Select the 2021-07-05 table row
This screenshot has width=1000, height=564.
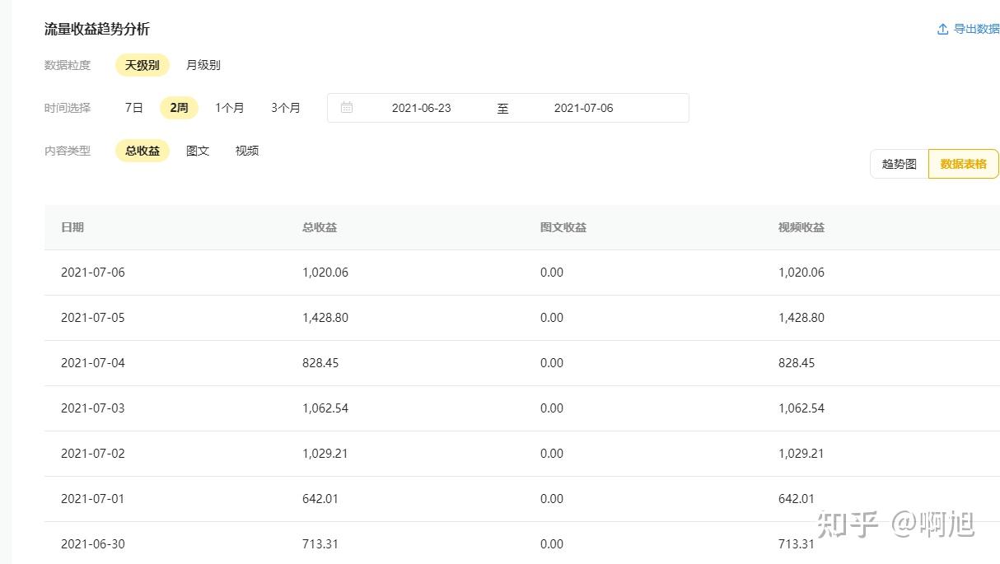tap(522, 318)
